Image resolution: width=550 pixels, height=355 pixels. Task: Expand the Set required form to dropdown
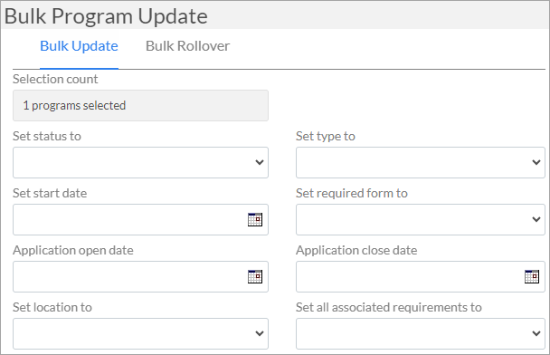(421, 219)
